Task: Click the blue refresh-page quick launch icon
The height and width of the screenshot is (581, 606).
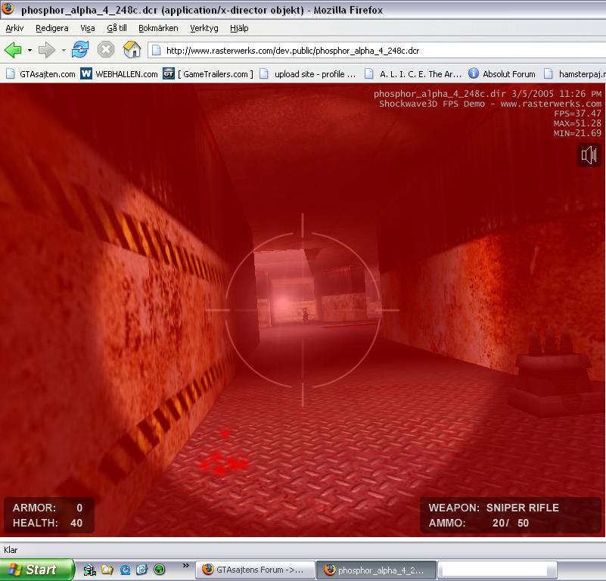Action: (141, 570)
